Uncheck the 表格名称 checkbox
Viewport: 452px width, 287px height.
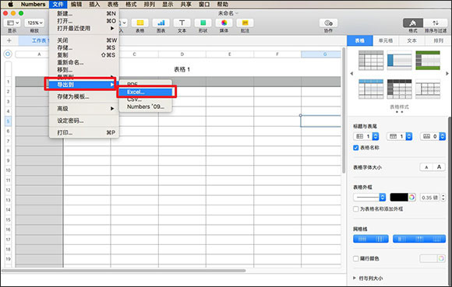(355, 148)
